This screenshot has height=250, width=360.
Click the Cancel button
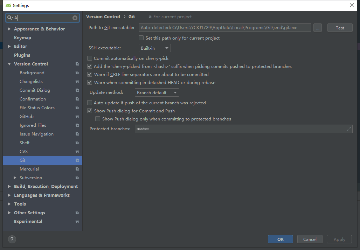[310, 239]
